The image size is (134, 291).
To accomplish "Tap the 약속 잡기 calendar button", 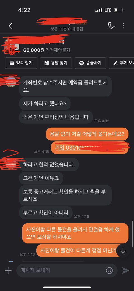I will [21, 63].
